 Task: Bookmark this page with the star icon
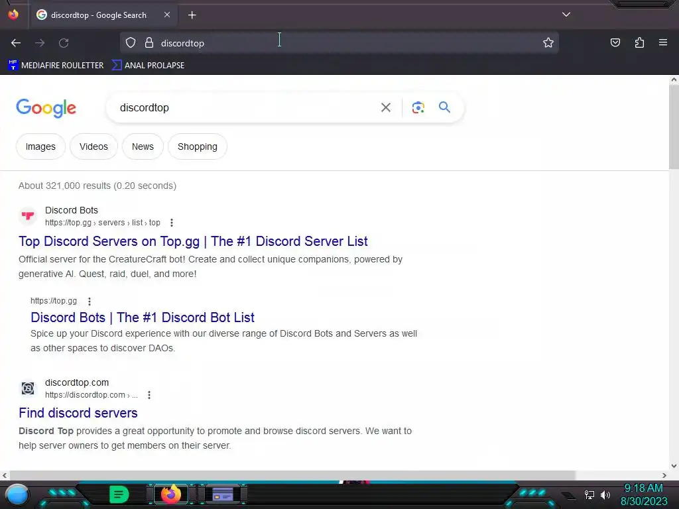click(x=548, y=43)
